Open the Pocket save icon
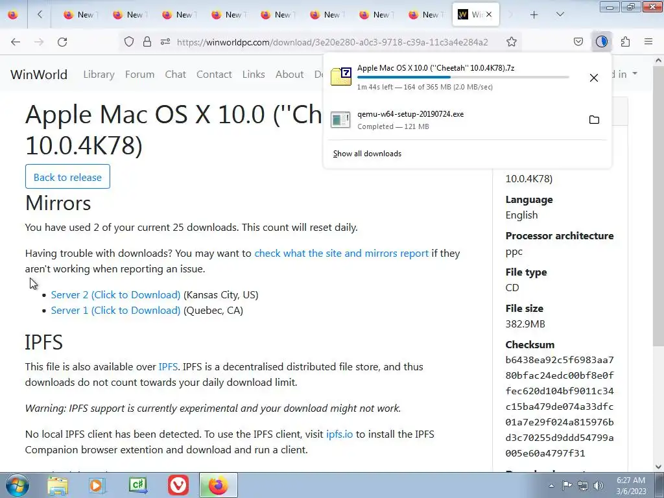 click(x=578, y=41)
